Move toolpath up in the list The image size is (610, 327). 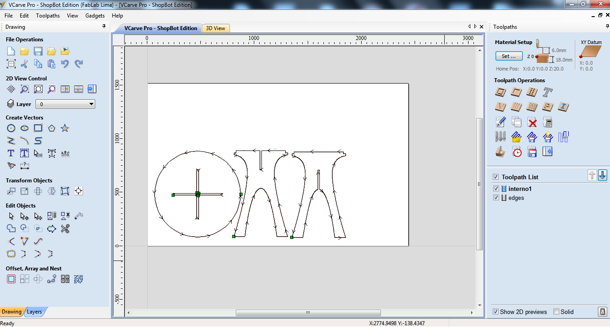pyautogui.click(x=592, y=176)
